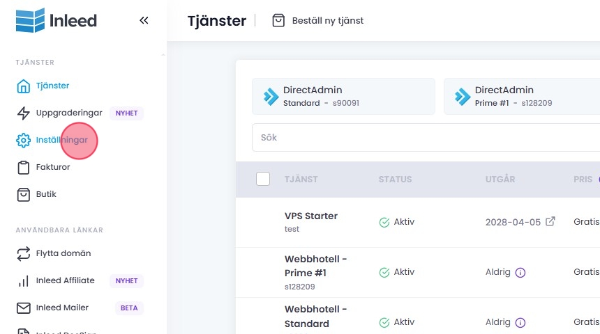The width and height of the screenshot is (600, 334).
Task: Click the Inställningar gear icon
Action: pos(24,140)
